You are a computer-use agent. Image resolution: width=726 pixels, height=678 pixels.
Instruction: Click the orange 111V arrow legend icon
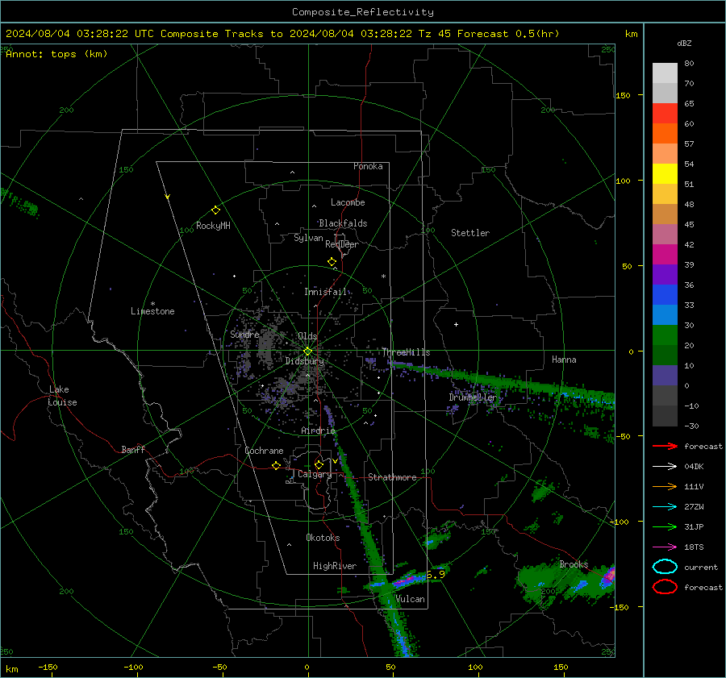tap(665, 486)
